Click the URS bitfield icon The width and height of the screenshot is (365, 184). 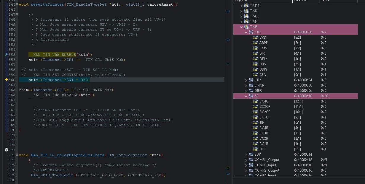[x=256, y=64]
